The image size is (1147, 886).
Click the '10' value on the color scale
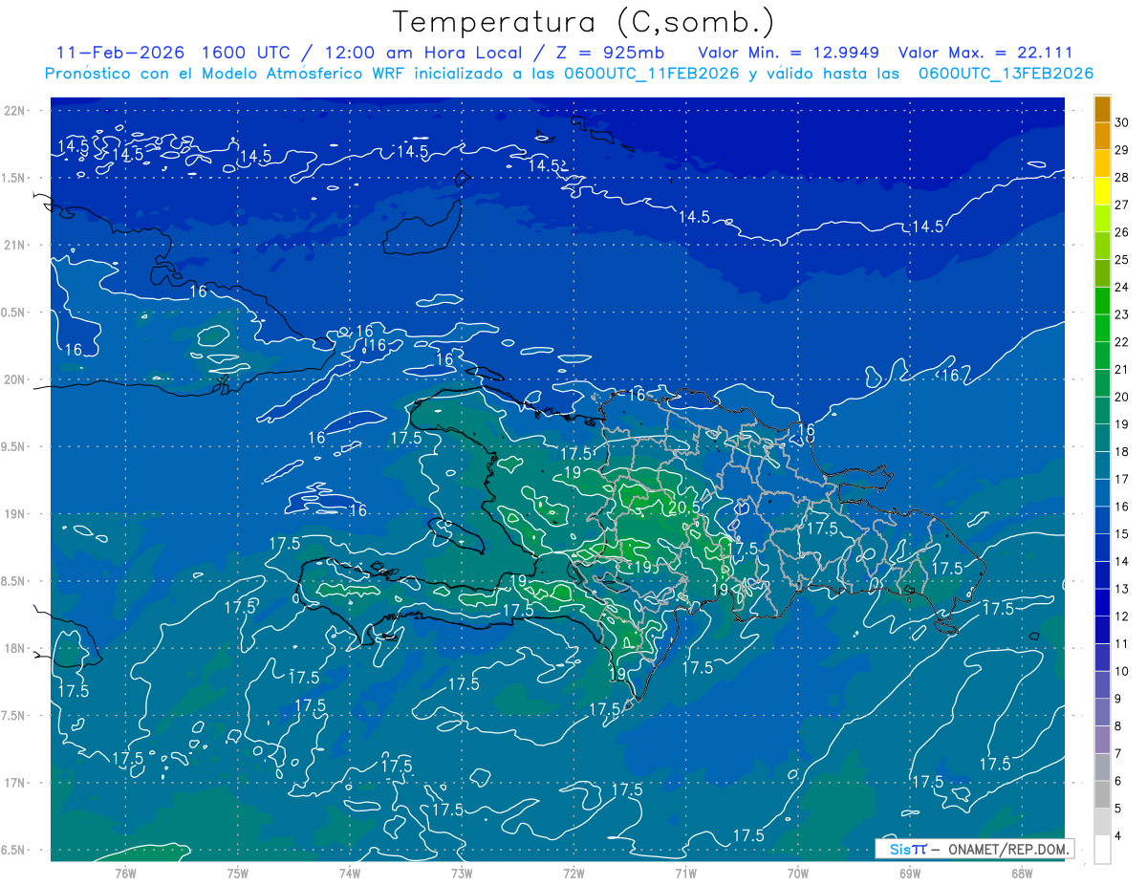pos(1122,672)
